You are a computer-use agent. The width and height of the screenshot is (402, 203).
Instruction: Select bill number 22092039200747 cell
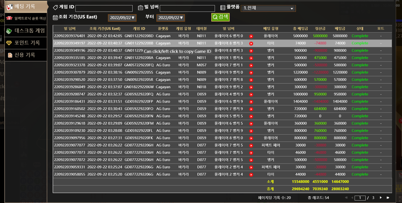pos(70,94)
